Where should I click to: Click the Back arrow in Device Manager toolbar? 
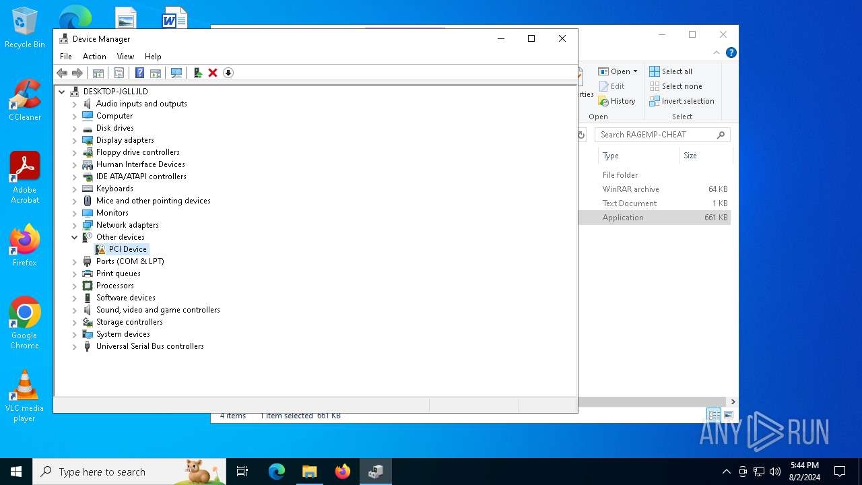coord(62,73)
